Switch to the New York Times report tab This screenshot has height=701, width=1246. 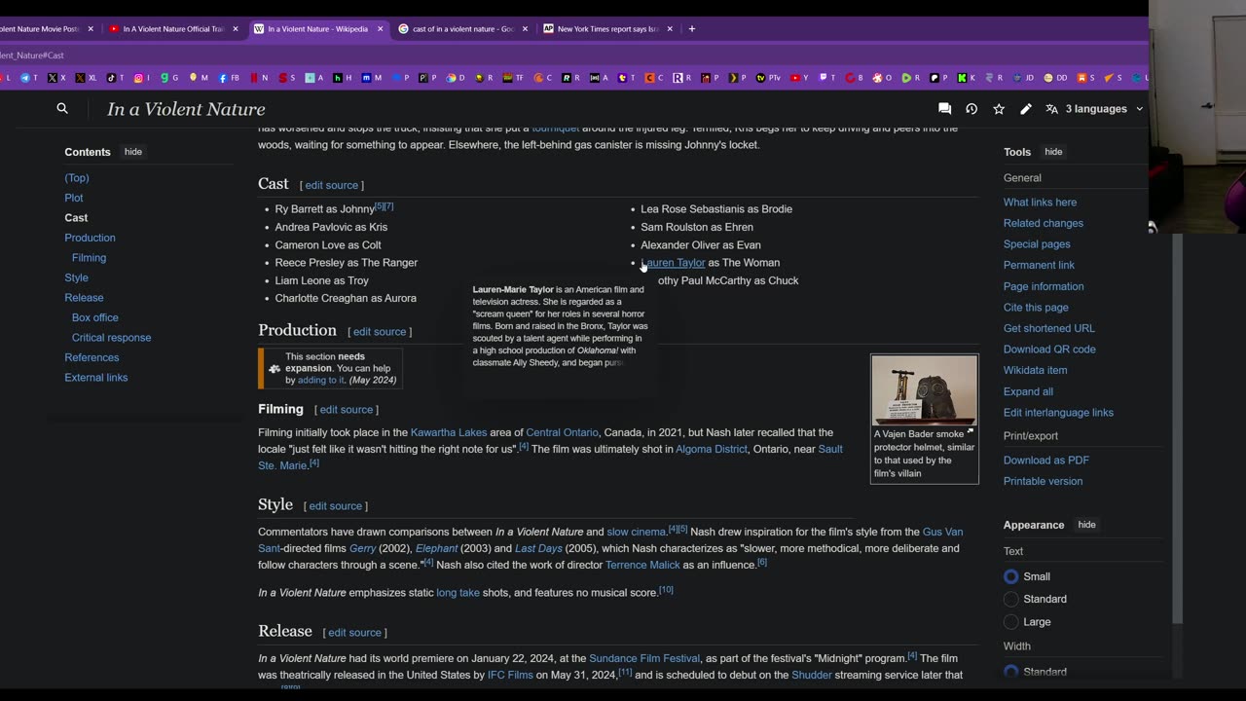[607, 29]
